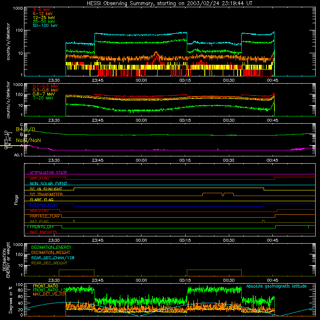The height and width of the screenshot is (320, 320).
Task: Click the yellow FRONT_RATIO legend label
Action: 46,286
